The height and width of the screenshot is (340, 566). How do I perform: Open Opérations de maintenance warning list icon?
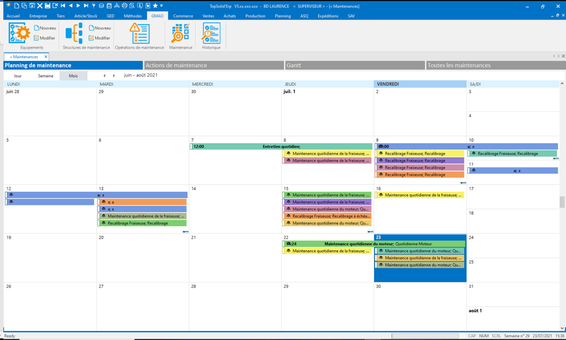click(x=139, y=33)
